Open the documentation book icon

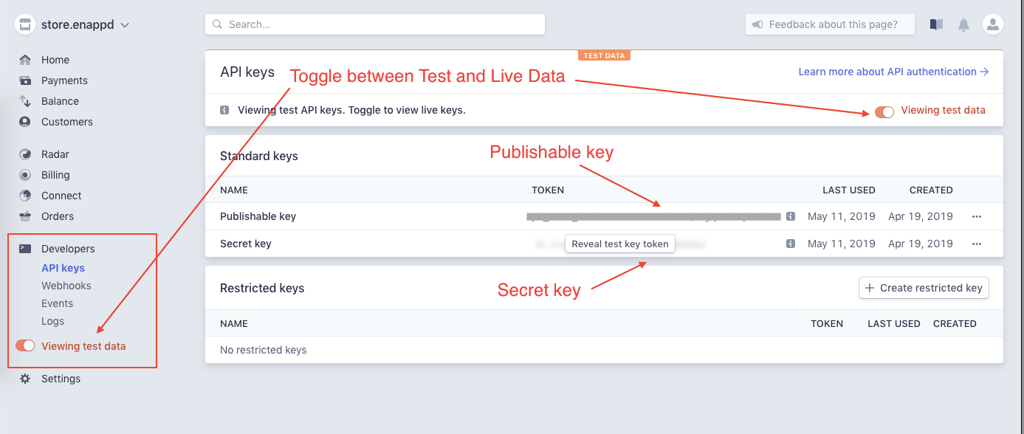tap(936, 24)
